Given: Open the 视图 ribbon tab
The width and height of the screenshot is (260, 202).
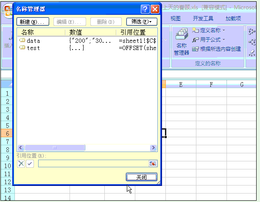Looking at the screenshot, I should (176, 18).
